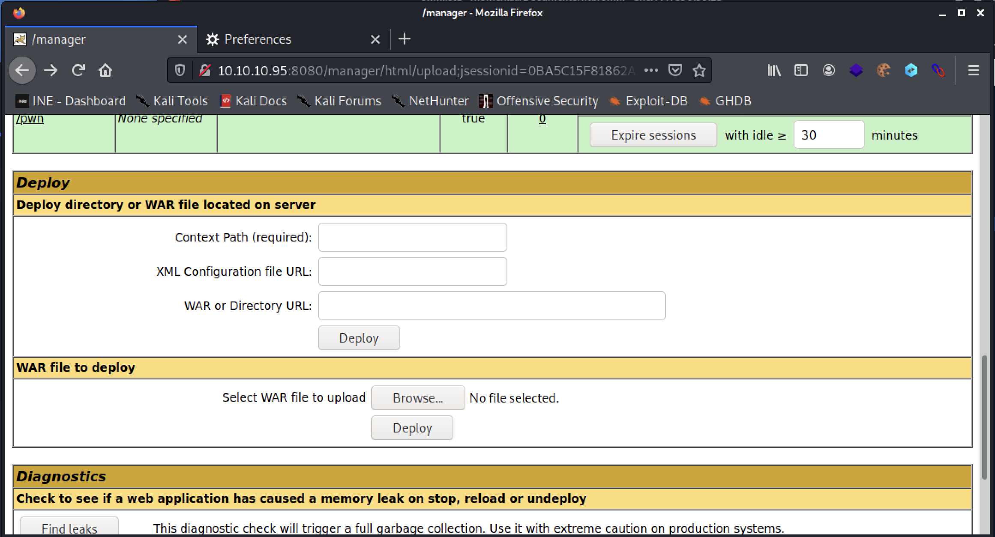Viewport: 995px width, 537px height.
Task: Switch to the Preferences tab
Action: pyautogui.click(x=258, y=39)
